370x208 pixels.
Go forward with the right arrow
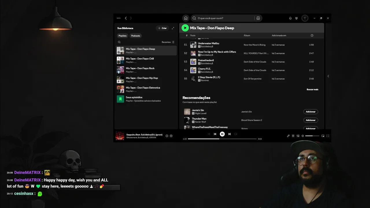point(131,18)
